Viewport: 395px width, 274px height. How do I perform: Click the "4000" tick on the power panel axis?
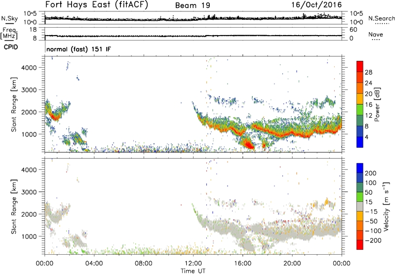coord(29,68)
